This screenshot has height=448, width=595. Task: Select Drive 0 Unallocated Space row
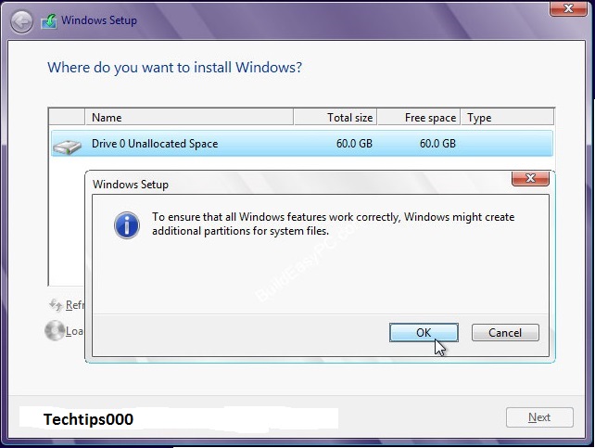(x=302, y=144)
